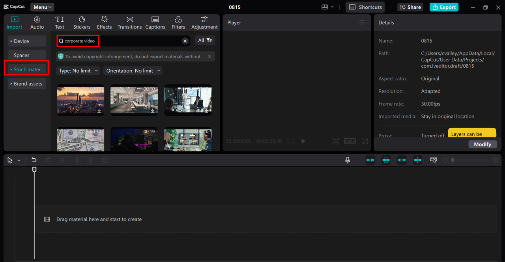505x262 pixels.
Task: Toggle track linkage
Action: pos(402,160)
